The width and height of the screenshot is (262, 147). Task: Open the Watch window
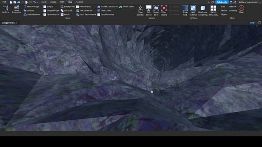(x=65, y=15)
